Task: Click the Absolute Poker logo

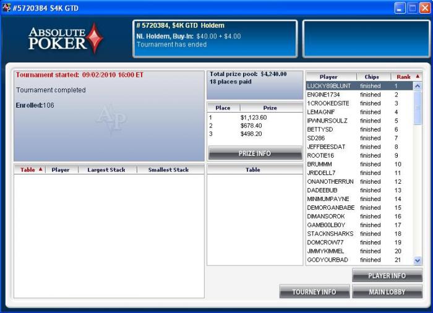Action: [x=66, y=39]
